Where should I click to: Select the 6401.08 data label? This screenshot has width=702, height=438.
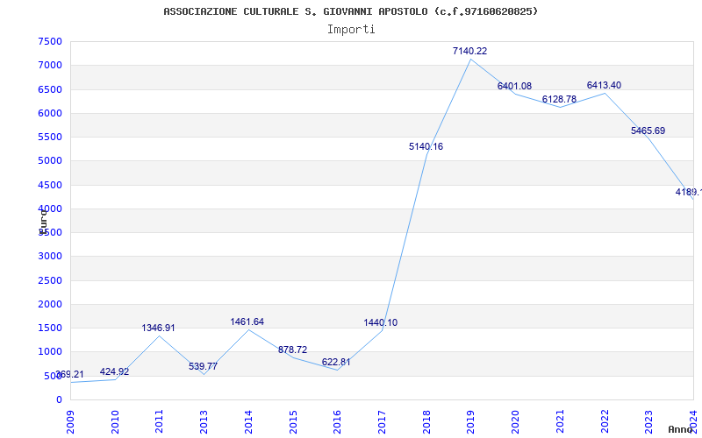514,86
